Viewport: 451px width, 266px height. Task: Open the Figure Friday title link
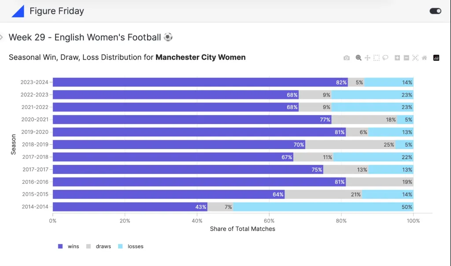pos(57,11)
